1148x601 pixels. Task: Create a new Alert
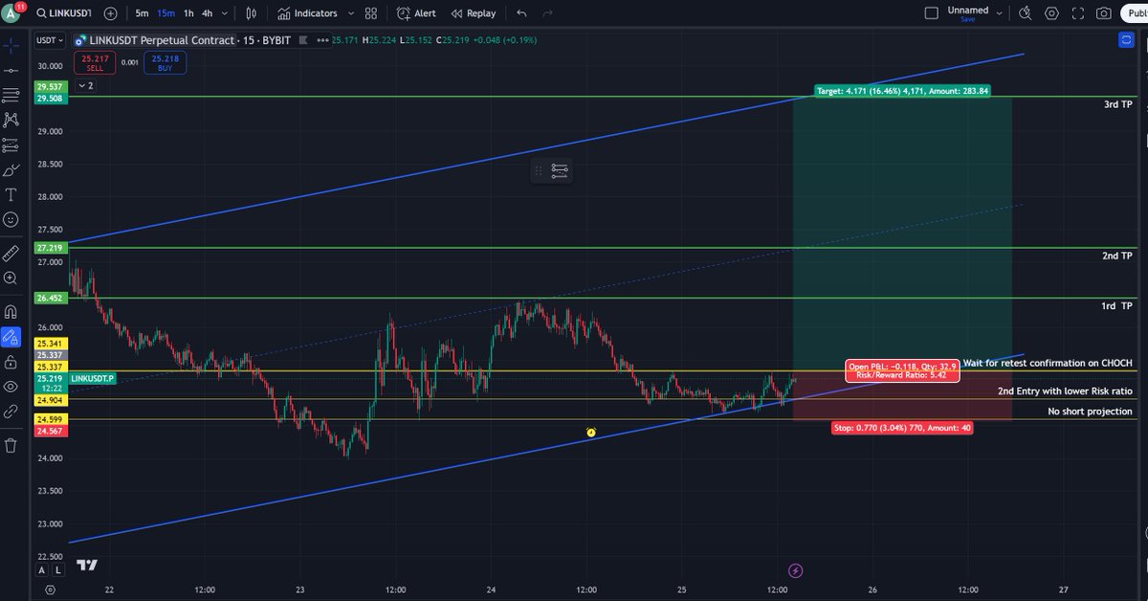[416, 13]
